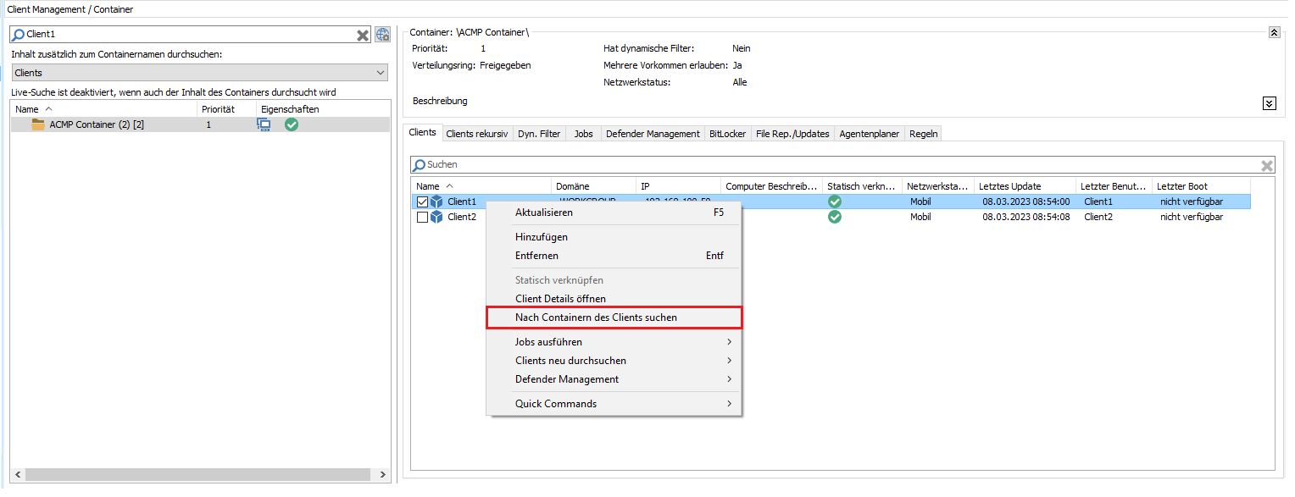Uncheck the checkbox next to Client1
The height and width of the screenshot is (497, 1295).
pyautogui.click(x=421, y=202)
